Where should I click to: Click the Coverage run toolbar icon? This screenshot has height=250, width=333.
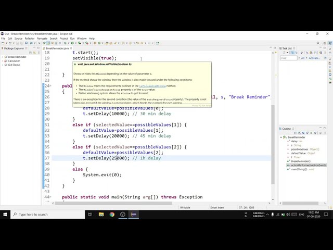[80, 43]
